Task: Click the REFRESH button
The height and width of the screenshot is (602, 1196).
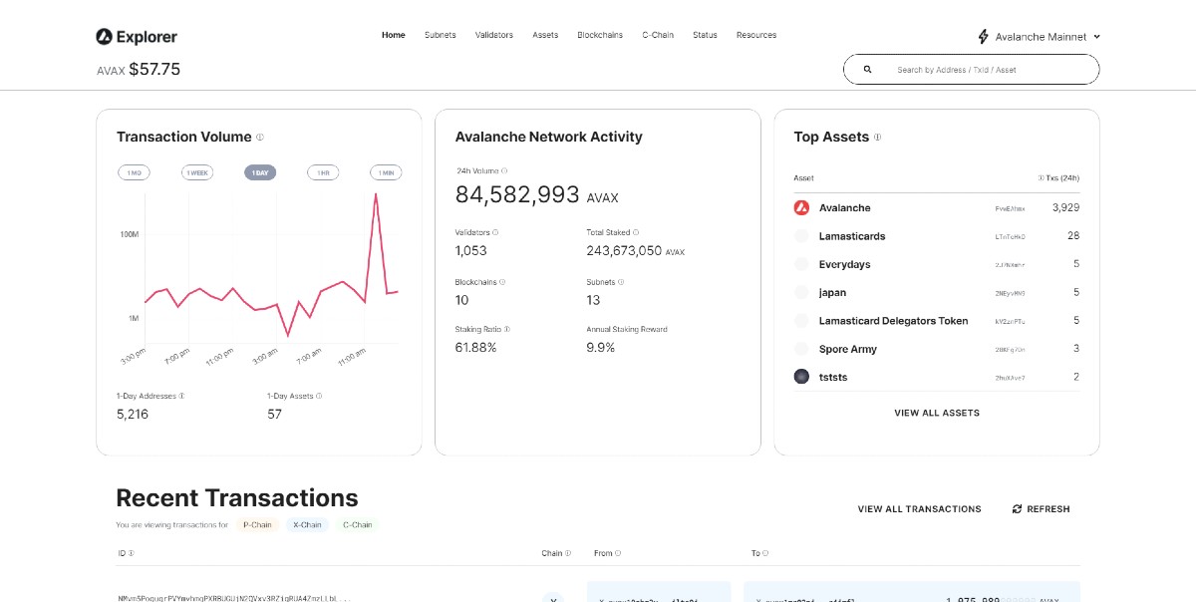Action: [x=1041, y=509]
